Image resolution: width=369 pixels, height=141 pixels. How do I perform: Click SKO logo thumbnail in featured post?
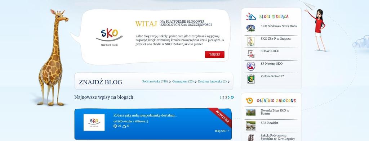(94, 122)
